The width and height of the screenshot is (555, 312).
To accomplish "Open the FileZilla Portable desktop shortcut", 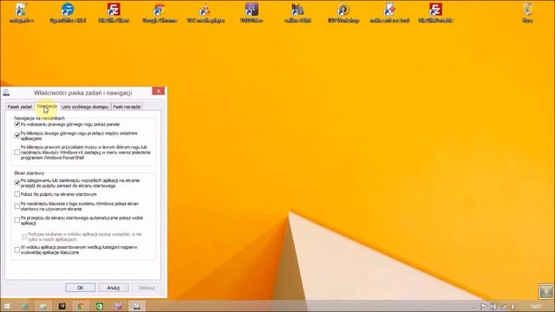I will pyautogui.click(x=435, y=13).
